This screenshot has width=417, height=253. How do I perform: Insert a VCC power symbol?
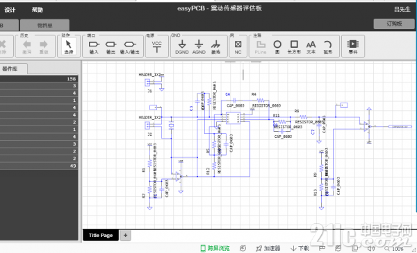point(156,47)
